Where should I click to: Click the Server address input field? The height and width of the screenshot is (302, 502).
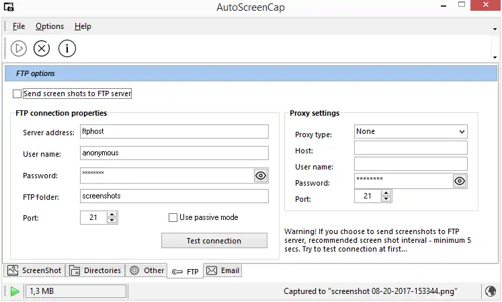tap(173, 132)
